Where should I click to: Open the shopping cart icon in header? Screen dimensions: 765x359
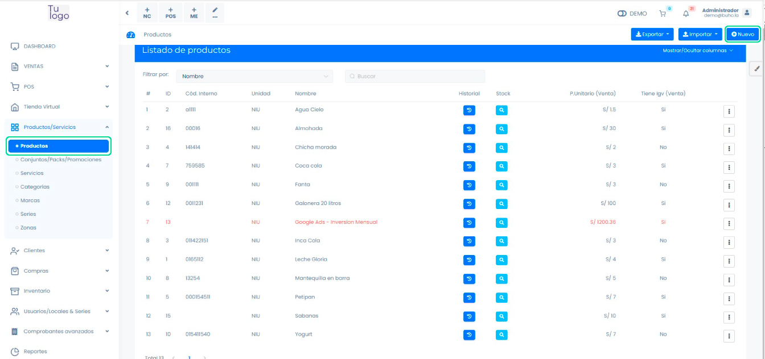click(663, 14)
